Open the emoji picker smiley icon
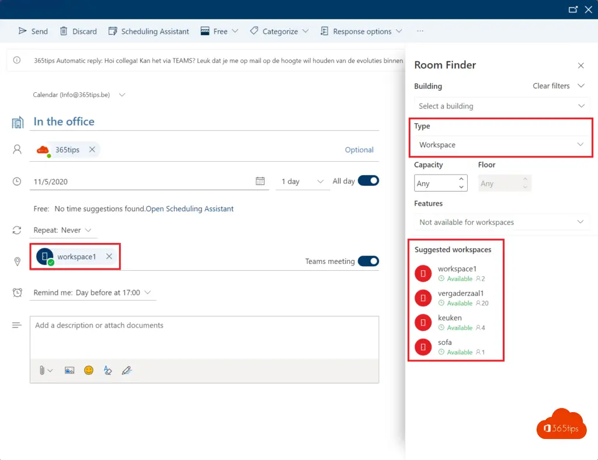This screenshot has height=460, width=598. point(89,370)
